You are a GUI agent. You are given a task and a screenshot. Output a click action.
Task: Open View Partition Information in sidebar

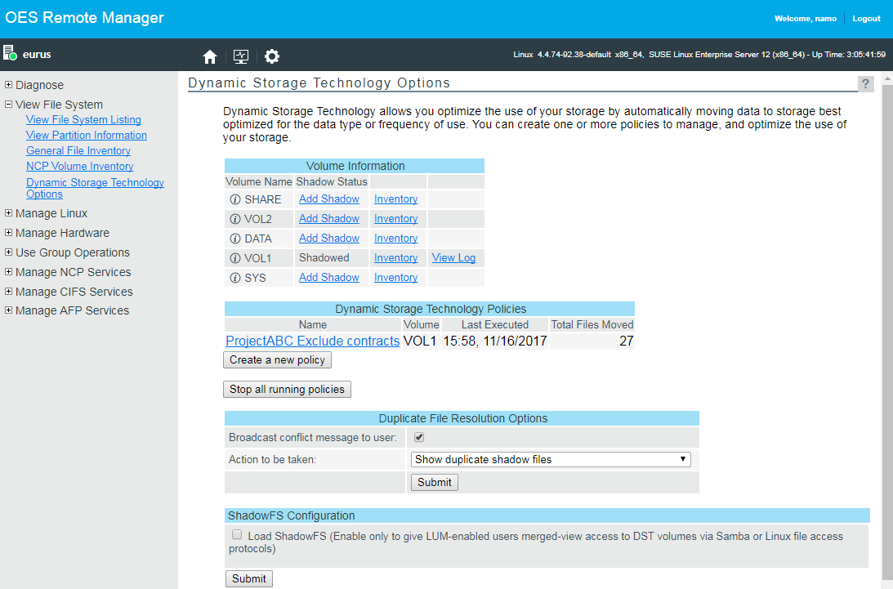coord(86,136)
